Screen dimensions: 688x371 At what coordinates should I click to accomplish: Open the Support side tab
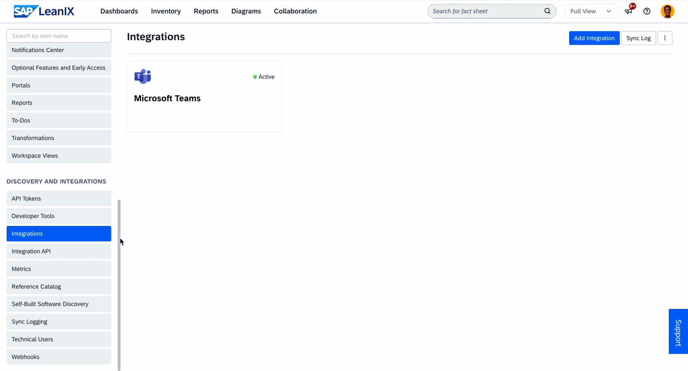(678, 332)
